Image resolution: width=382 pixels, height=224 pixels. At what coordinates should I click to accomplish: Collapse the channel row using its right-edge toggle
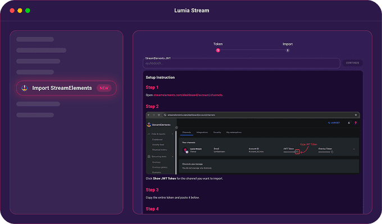(354, 149)
